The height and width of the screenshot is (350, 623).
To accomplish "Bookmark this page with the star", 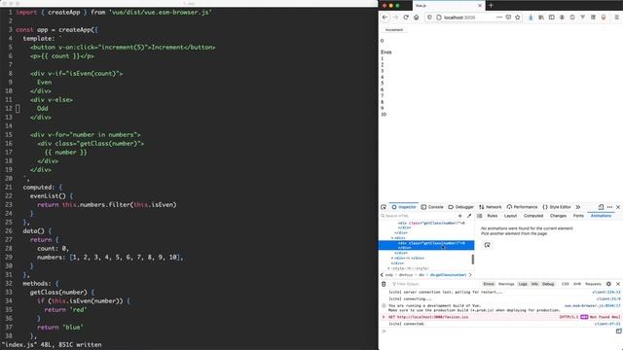I will [x=517, y=17].
